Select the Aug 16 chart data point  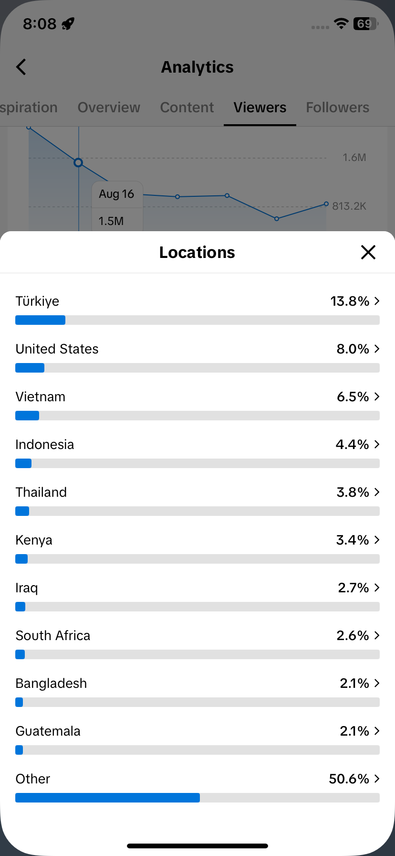(78, 163)
